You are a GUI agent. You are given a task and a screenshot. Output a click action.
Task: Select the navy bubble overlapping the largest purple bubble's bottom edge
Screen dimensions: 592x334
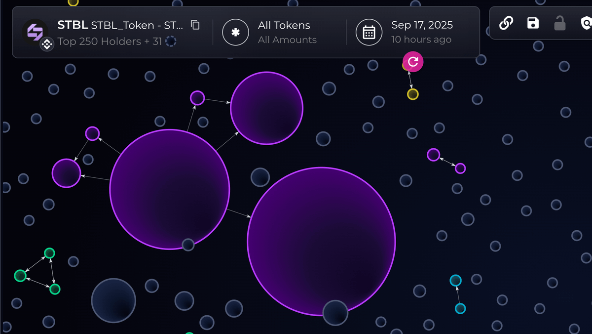pyautogui.click(x=335, y=313)
